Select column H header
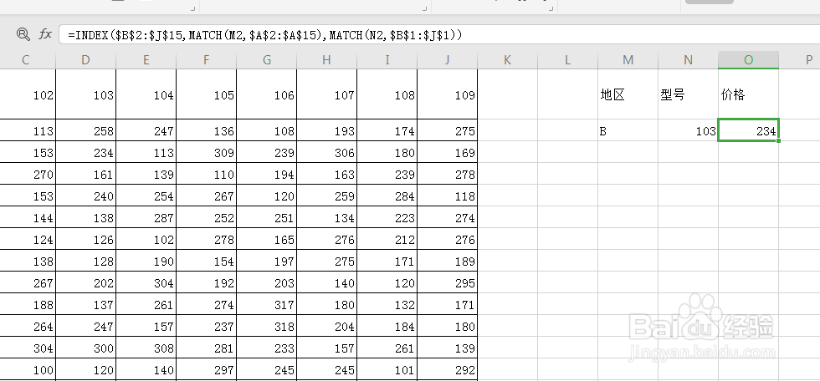 (x=327, y=60)
